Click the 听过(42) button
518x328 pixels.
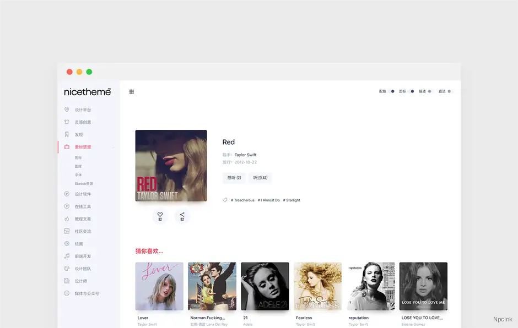260,178
